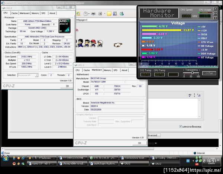Click the Windows Start orb
Viewport: 223px width, 174px height.
[6, 158]
